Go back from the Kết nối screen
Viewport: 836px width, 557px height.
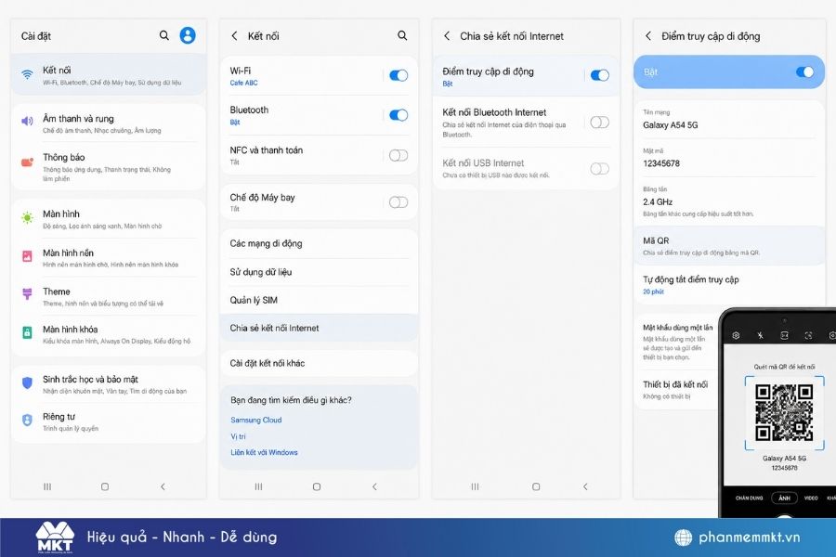[234, 35]
